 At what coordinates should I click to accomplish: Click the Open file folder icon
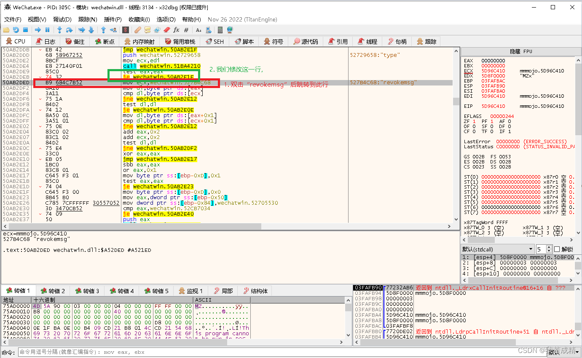(x=6, y=30)
